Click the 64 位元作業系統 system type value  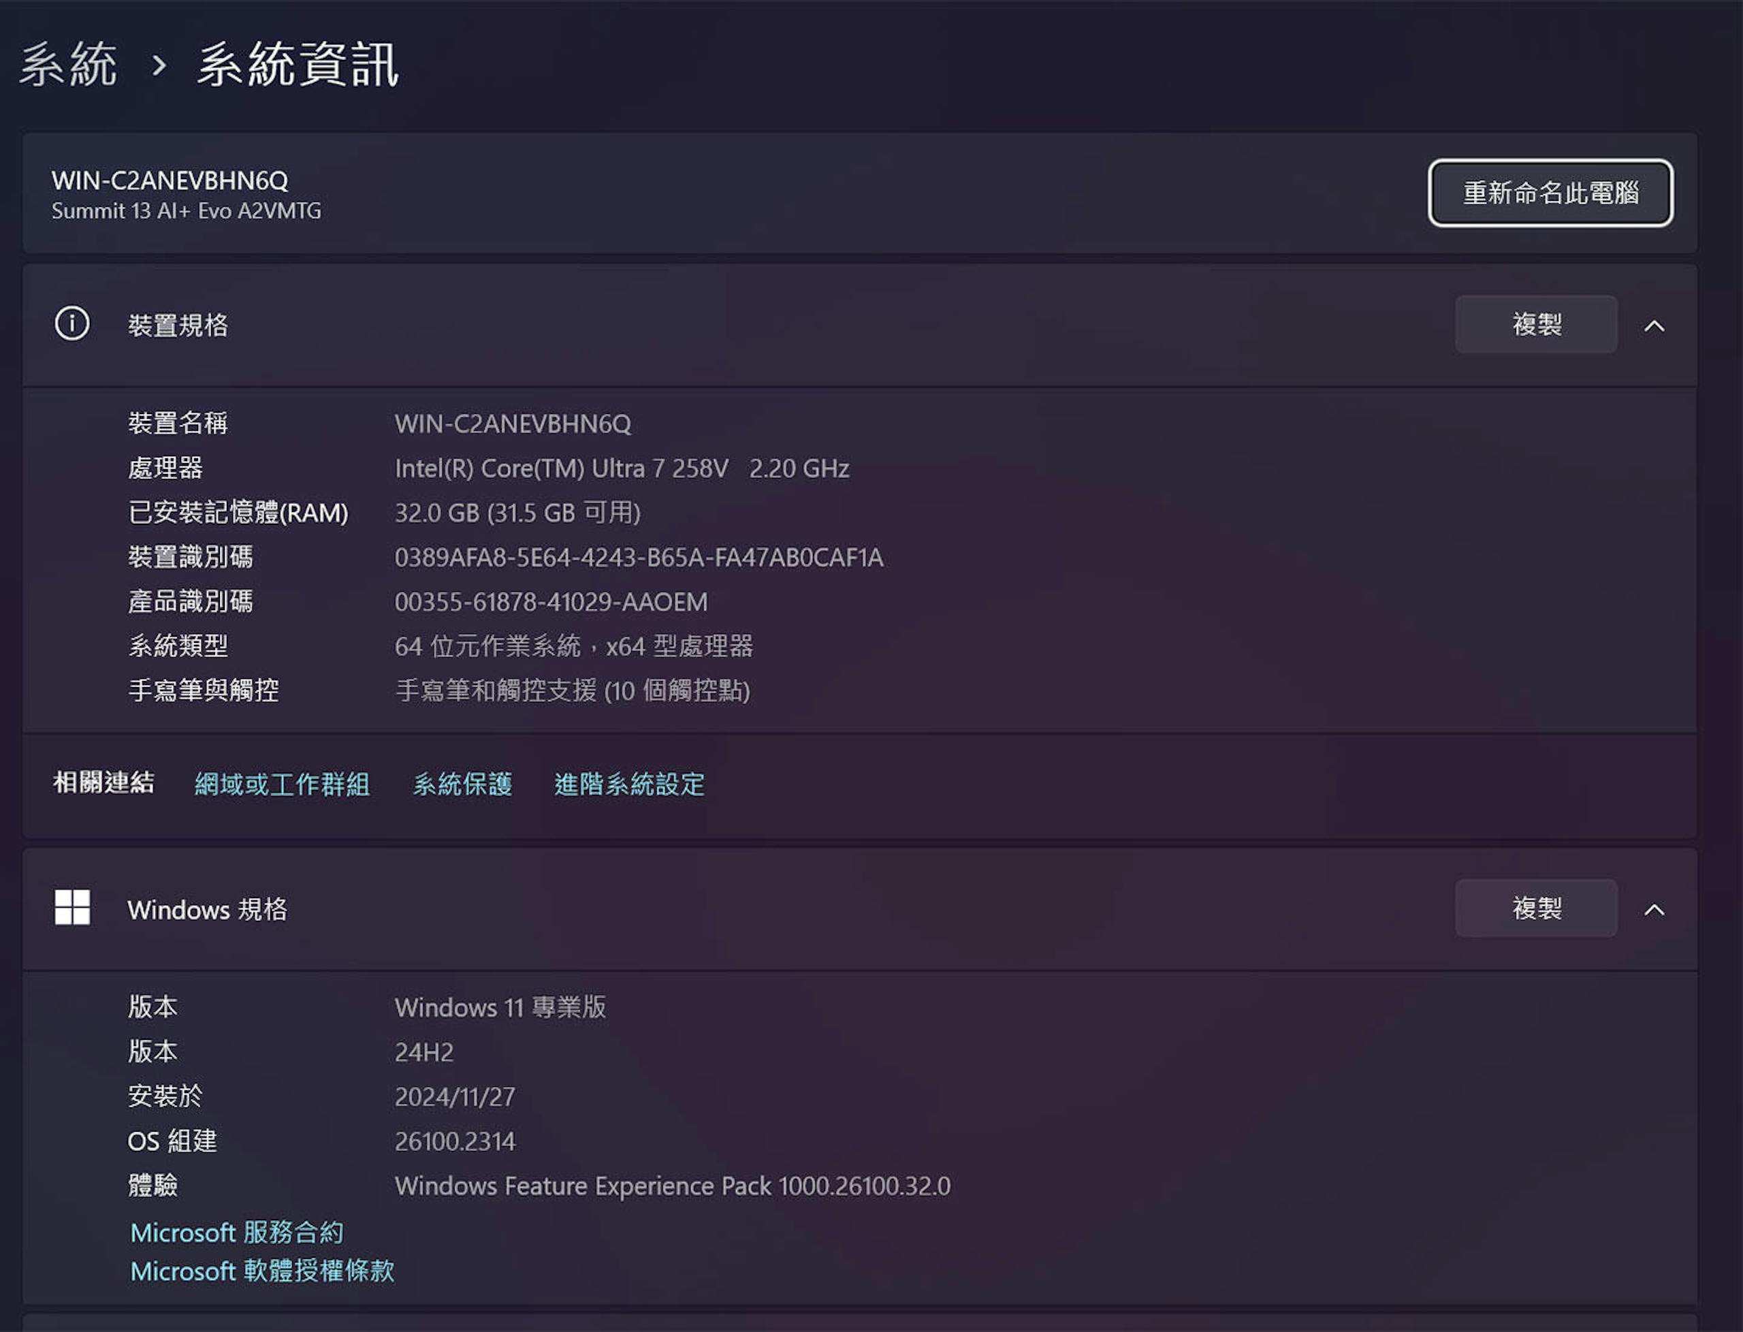[x=574, y=646]
